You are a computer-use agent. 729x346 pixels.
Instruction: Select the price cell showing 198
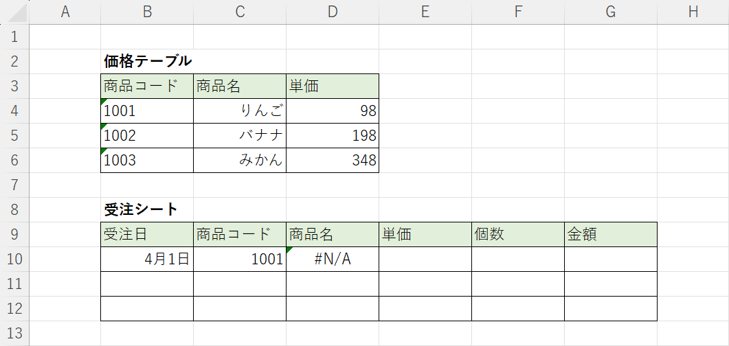332,136
